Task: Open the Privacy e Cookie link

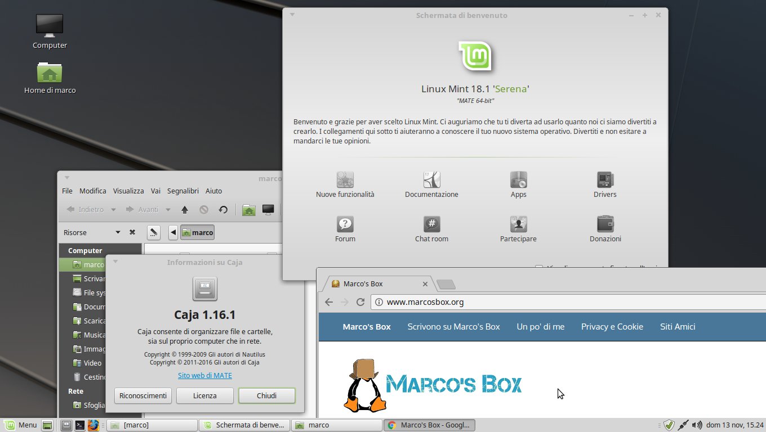Action: [x=612, y=327]
